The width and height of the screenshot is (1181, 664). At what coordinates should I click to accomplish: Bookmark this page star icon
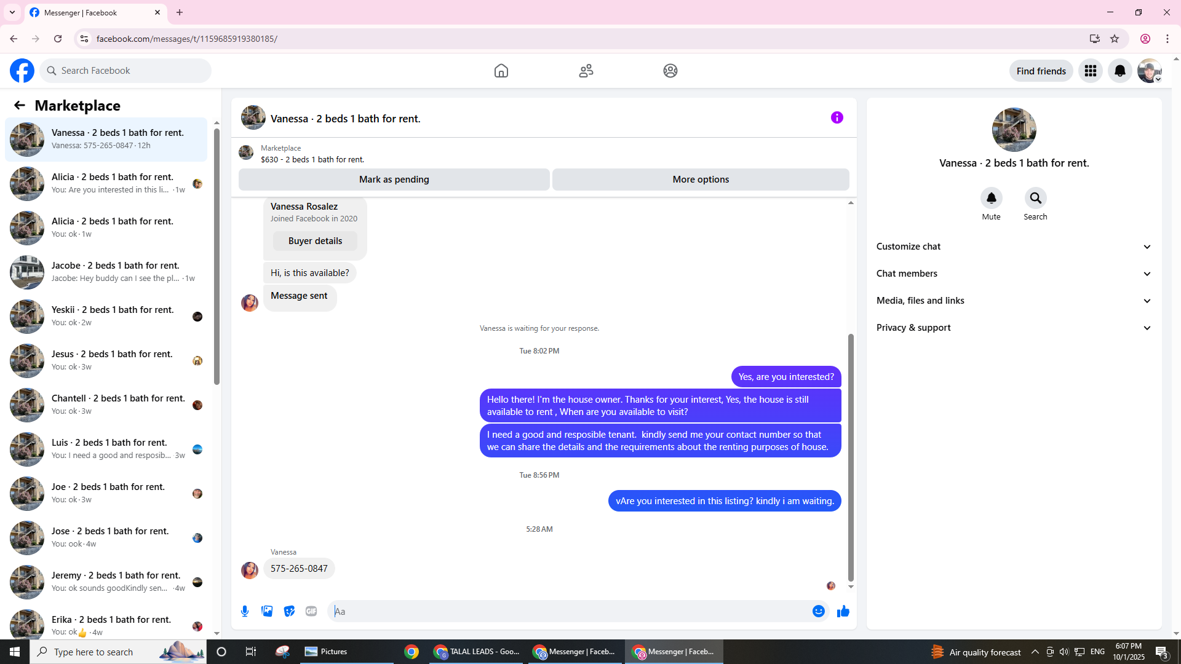pos(1115,39)
